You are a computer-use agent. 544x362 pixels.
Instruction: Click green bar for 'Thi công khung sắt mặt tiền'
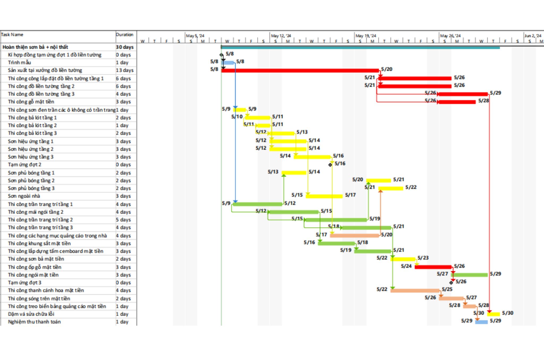pyautogui.click(x=337, y=243)
